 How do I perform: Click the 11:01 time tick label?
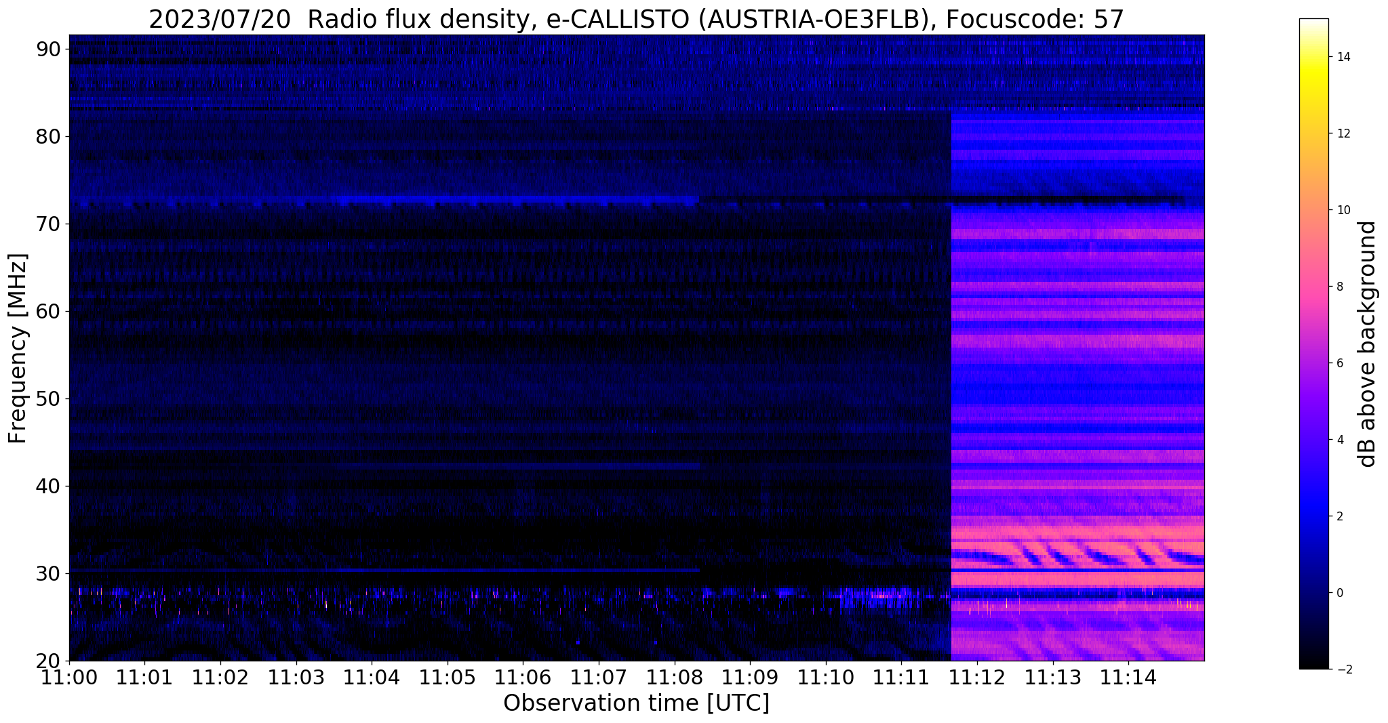coord(144,676)
